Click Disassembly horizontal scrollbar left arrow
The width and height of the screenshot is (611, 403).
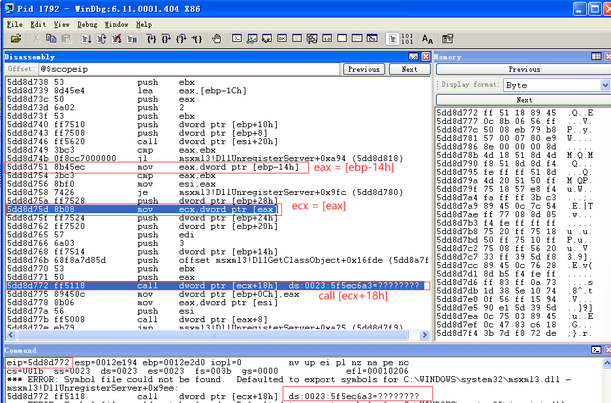pyautogui.click(x=11, y=335)
